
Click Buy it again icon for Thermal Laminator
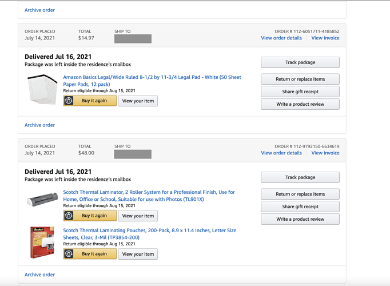pyautogui.click(x=69, y=216)
